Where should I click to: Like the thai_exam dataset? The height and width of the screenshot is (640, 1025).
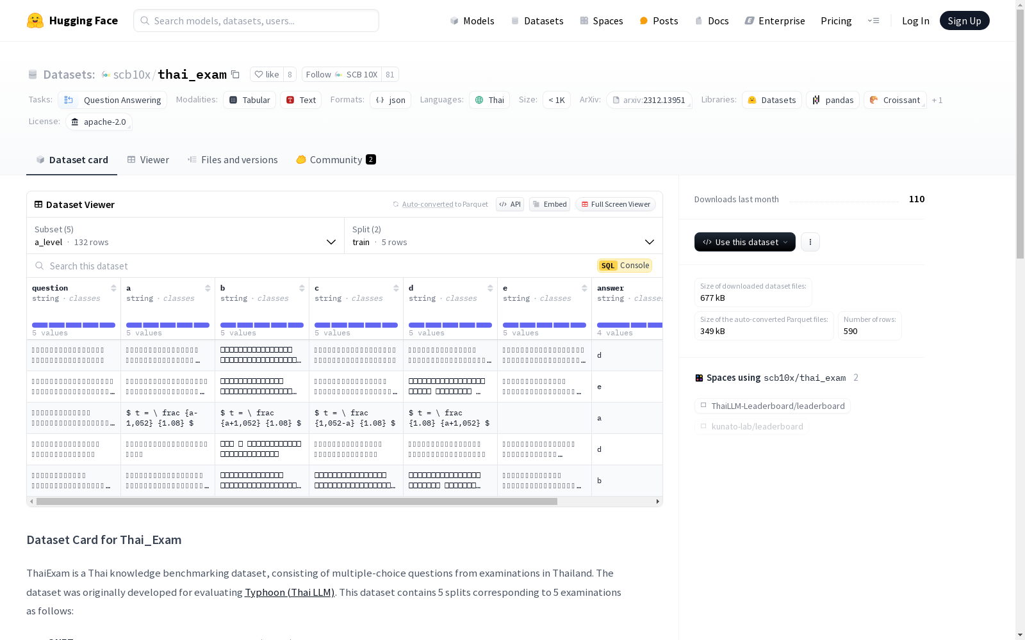pyautogui.click(x=266, y=74)
